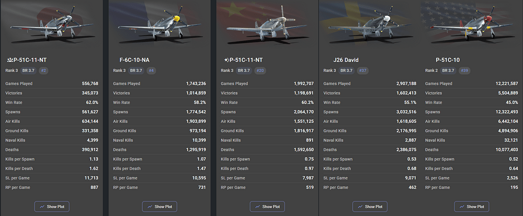Click the J26 David aircraft image
Screen dimensions: 523x216
point(370,25)
